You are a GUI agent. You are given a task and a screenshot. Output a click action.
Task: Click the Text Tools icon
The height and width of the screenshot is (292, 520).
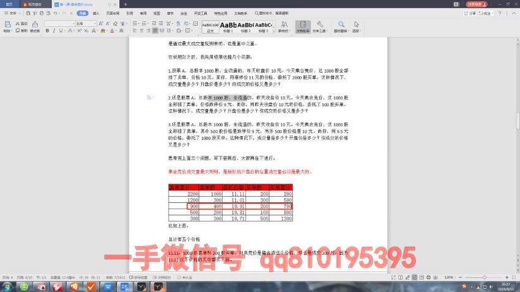(320, 25)
